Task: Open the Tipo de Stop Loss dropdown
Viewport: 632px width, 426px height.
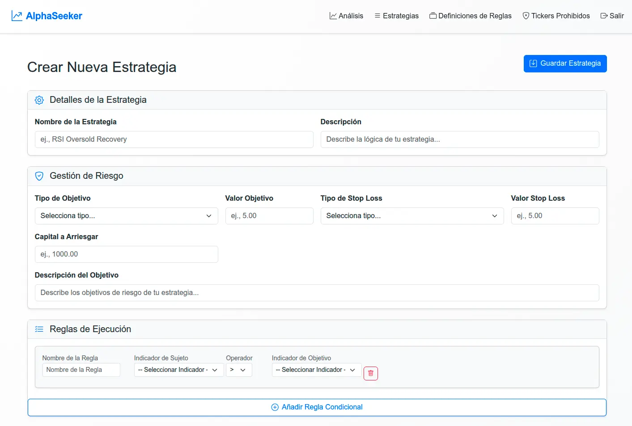Action: tap(412, 216)
